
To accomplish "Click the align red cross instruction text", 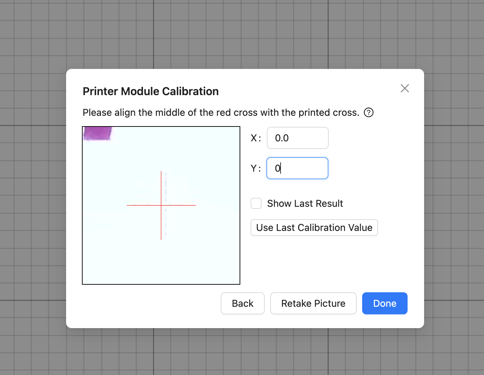I will pos(221,113).
